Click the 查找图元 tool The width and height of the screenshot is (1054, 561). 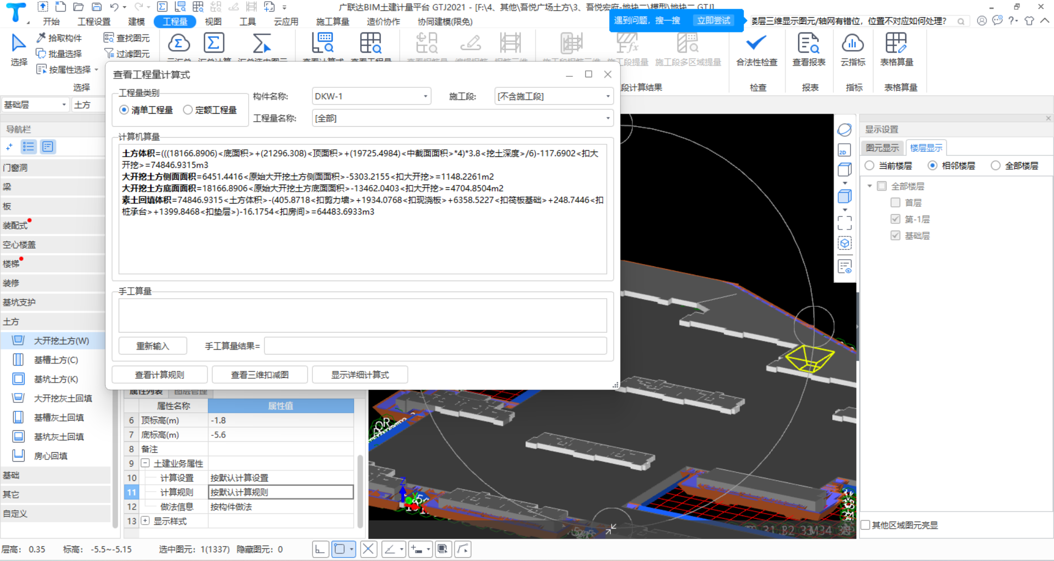coord(127,38)
